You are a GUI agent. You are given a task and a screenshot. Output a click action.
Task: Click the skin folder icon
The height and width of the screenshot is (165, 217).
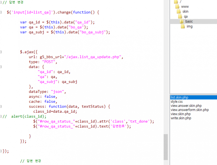point(179,11)
